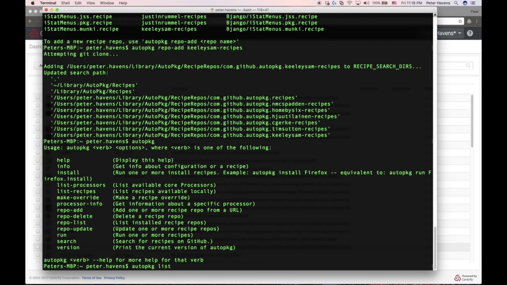The height and width of the screenshot is (285, 507).
Task: Click the screen recording stop icon
Action: point(319,3)
